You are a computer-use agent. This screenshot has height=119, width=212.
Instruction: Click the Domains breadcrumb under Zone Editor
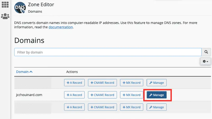pos(35,11)
